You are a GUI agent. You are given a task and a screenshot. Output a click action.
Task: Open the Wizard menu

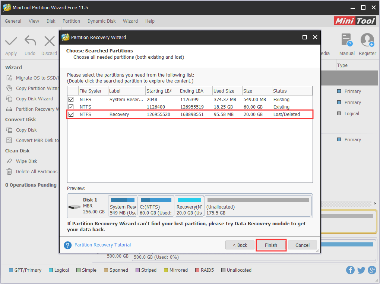coord(130,21)
